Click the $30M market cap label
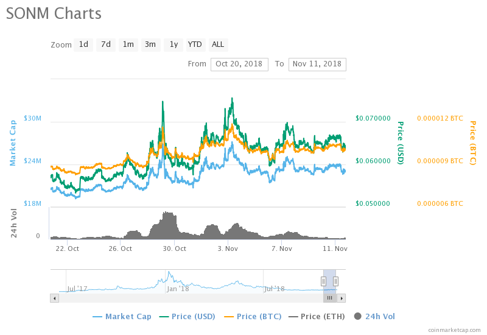487x335 pixels. pos(33,118)
